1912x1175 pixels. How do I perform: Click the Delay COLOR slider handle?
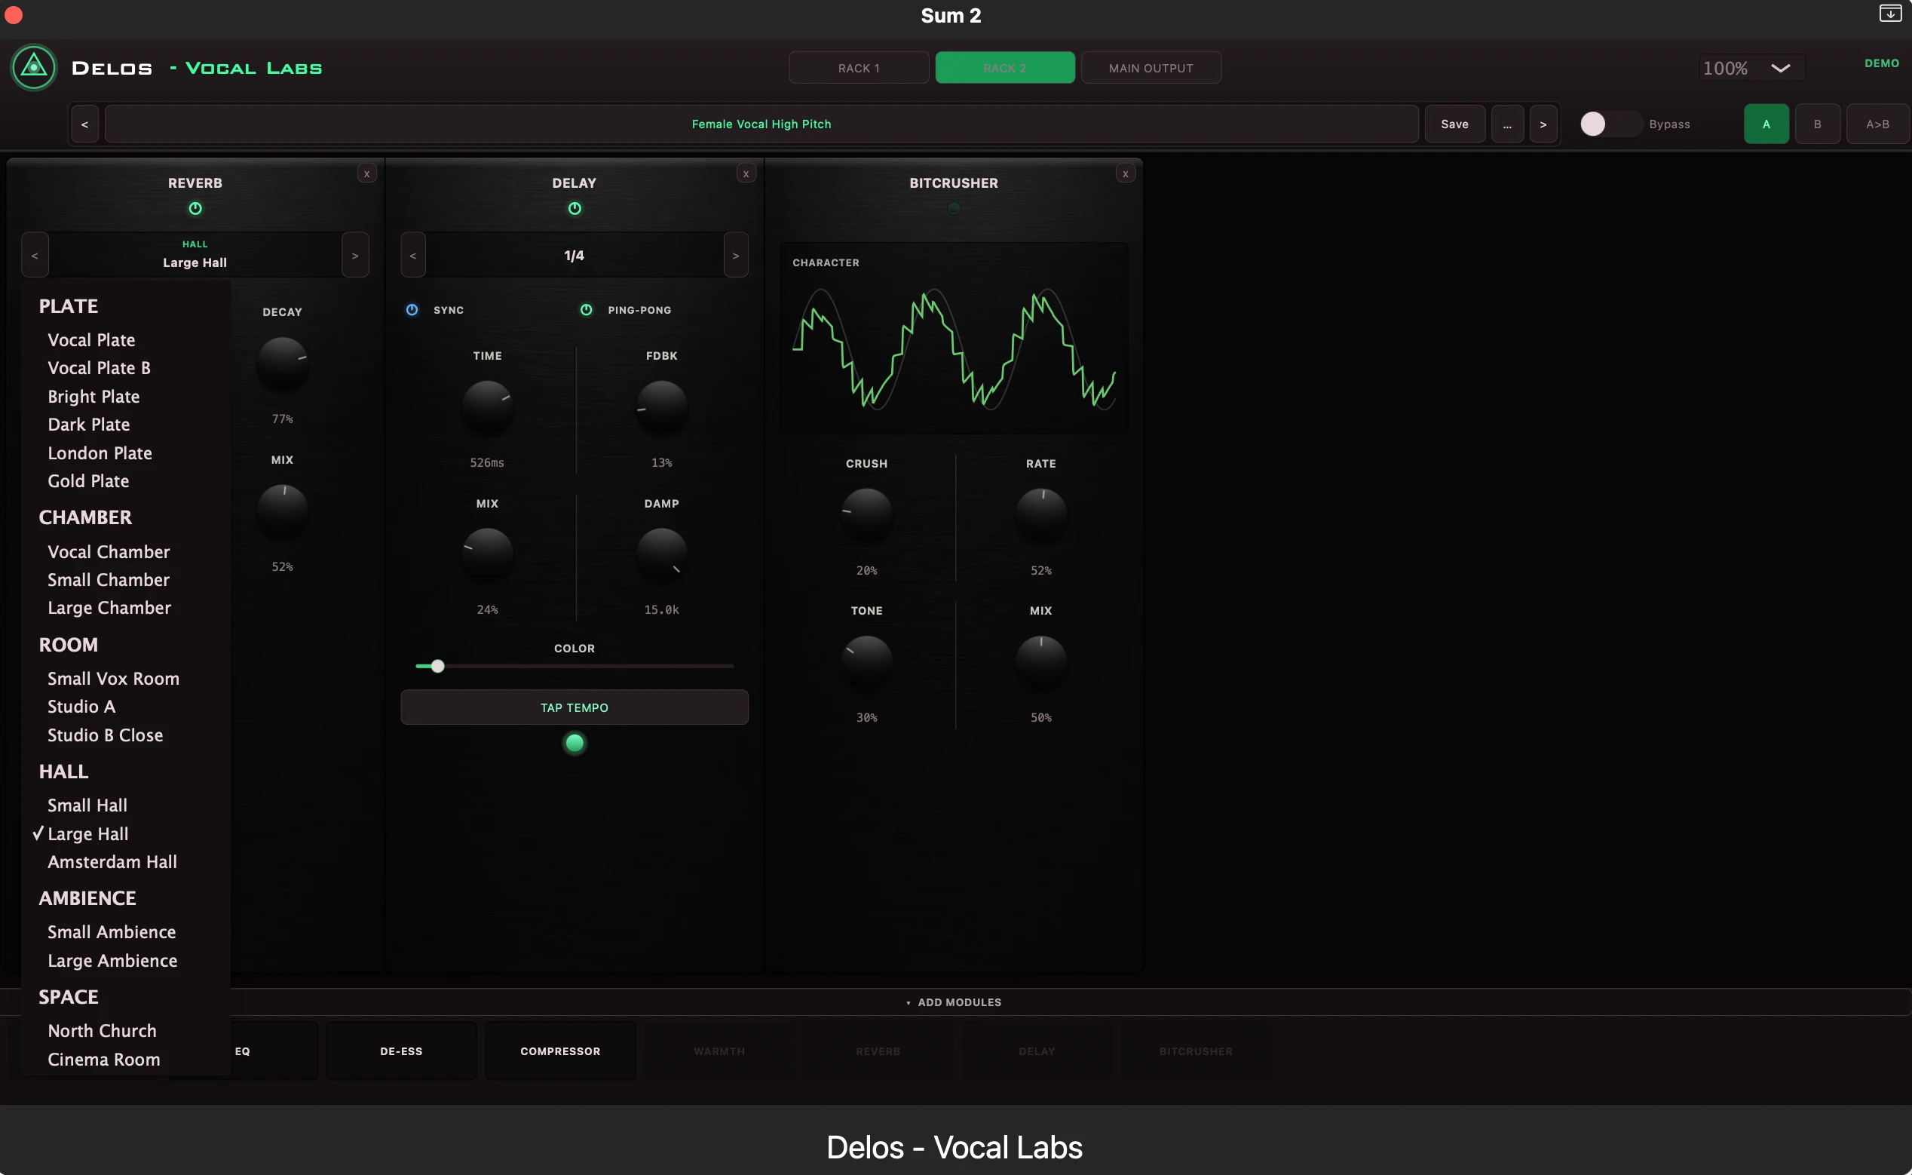(437, 666)
